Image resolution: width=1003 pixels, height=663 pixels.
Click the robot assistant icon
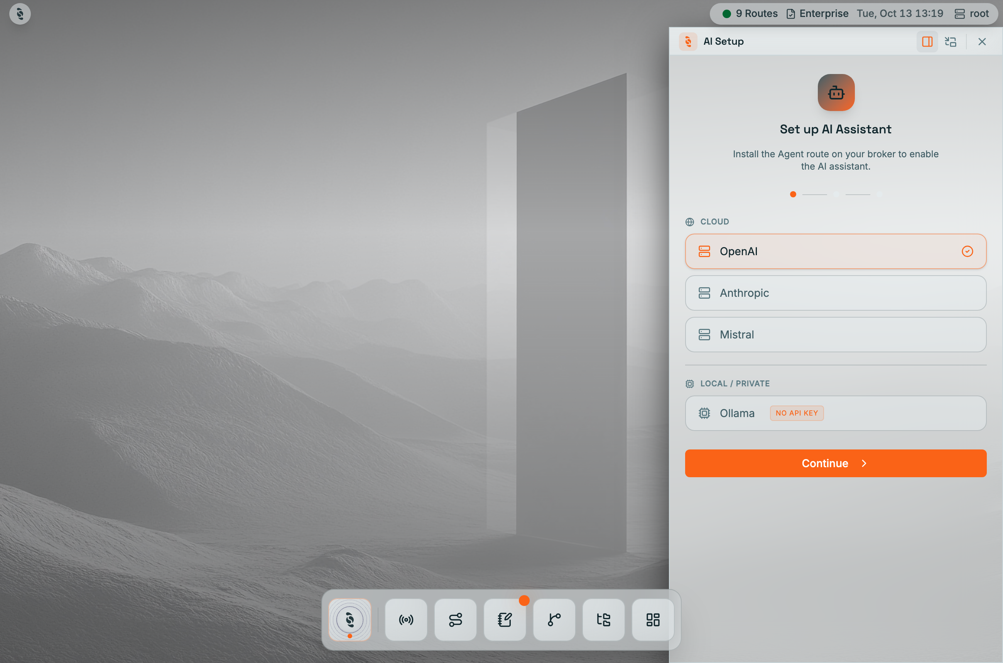click(836, 93)
